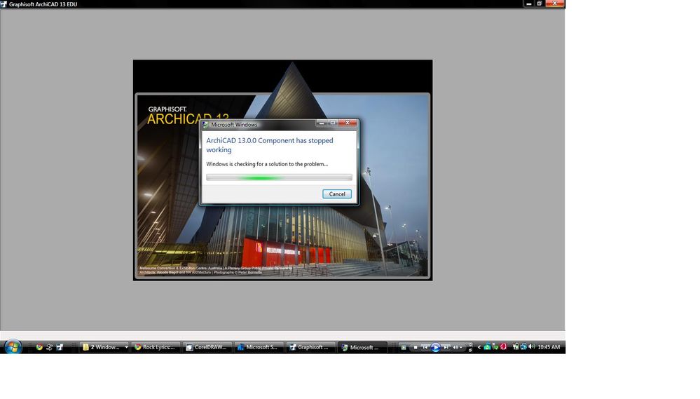The height and width of the screenshot is (399, 700).
Task: Select the 'Microsoft ...' error taskbar button
Action: (362, 347)
